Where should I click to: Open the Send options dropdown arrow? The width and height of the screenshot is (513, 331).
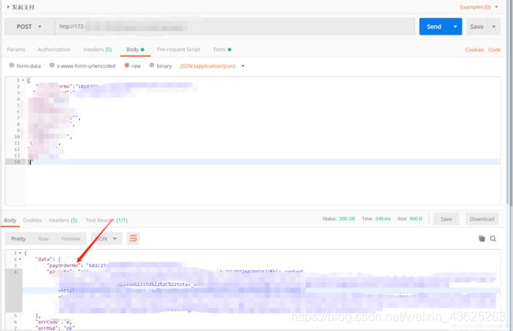coord(455,27)
